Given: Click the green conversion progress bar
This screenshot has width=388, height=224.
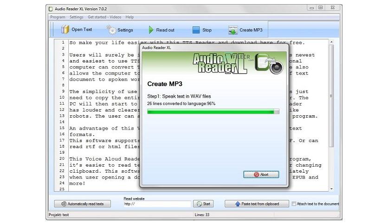Looking at the screenshot, I should pyautogui.click(x=213, y=112).
